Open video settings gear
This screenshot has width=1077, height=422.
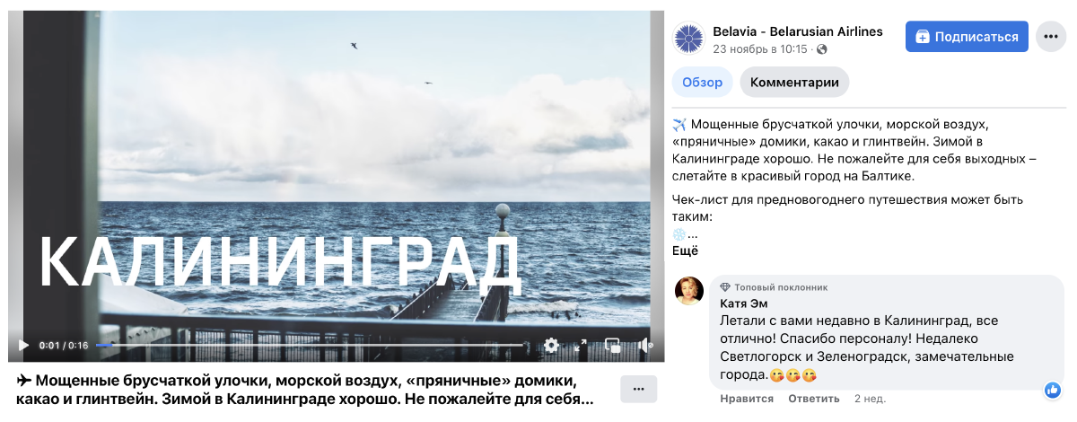pos(551,346)
